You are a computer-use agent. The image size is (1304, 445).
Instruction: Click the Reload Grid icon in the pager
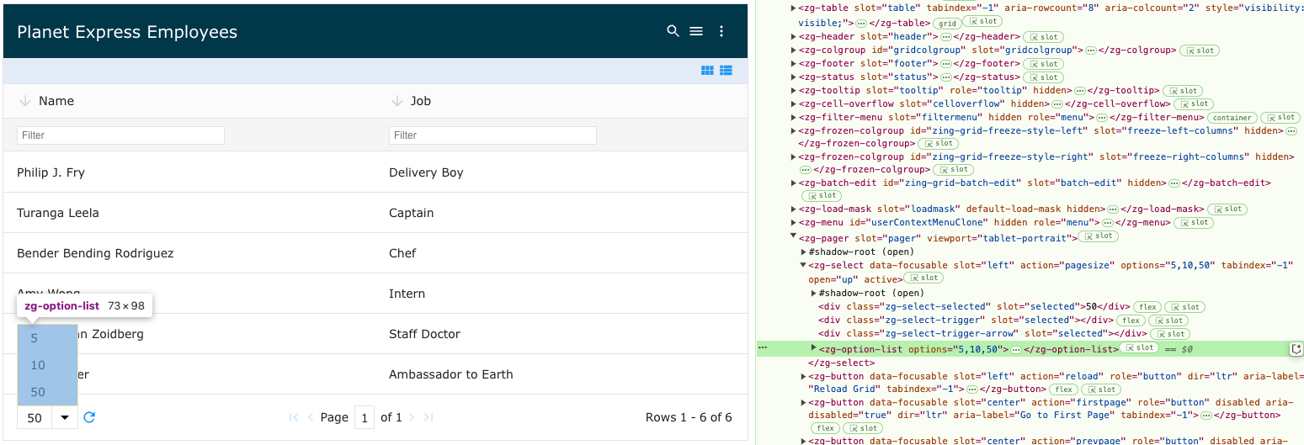[x=89, y=417]
